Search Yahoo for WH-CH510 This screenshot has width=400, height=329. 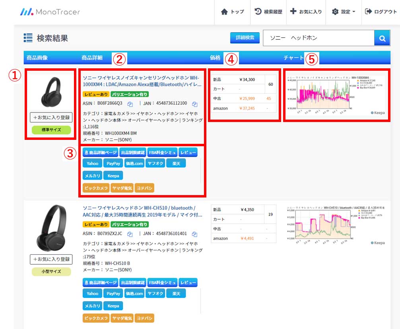tap(92, 293)
